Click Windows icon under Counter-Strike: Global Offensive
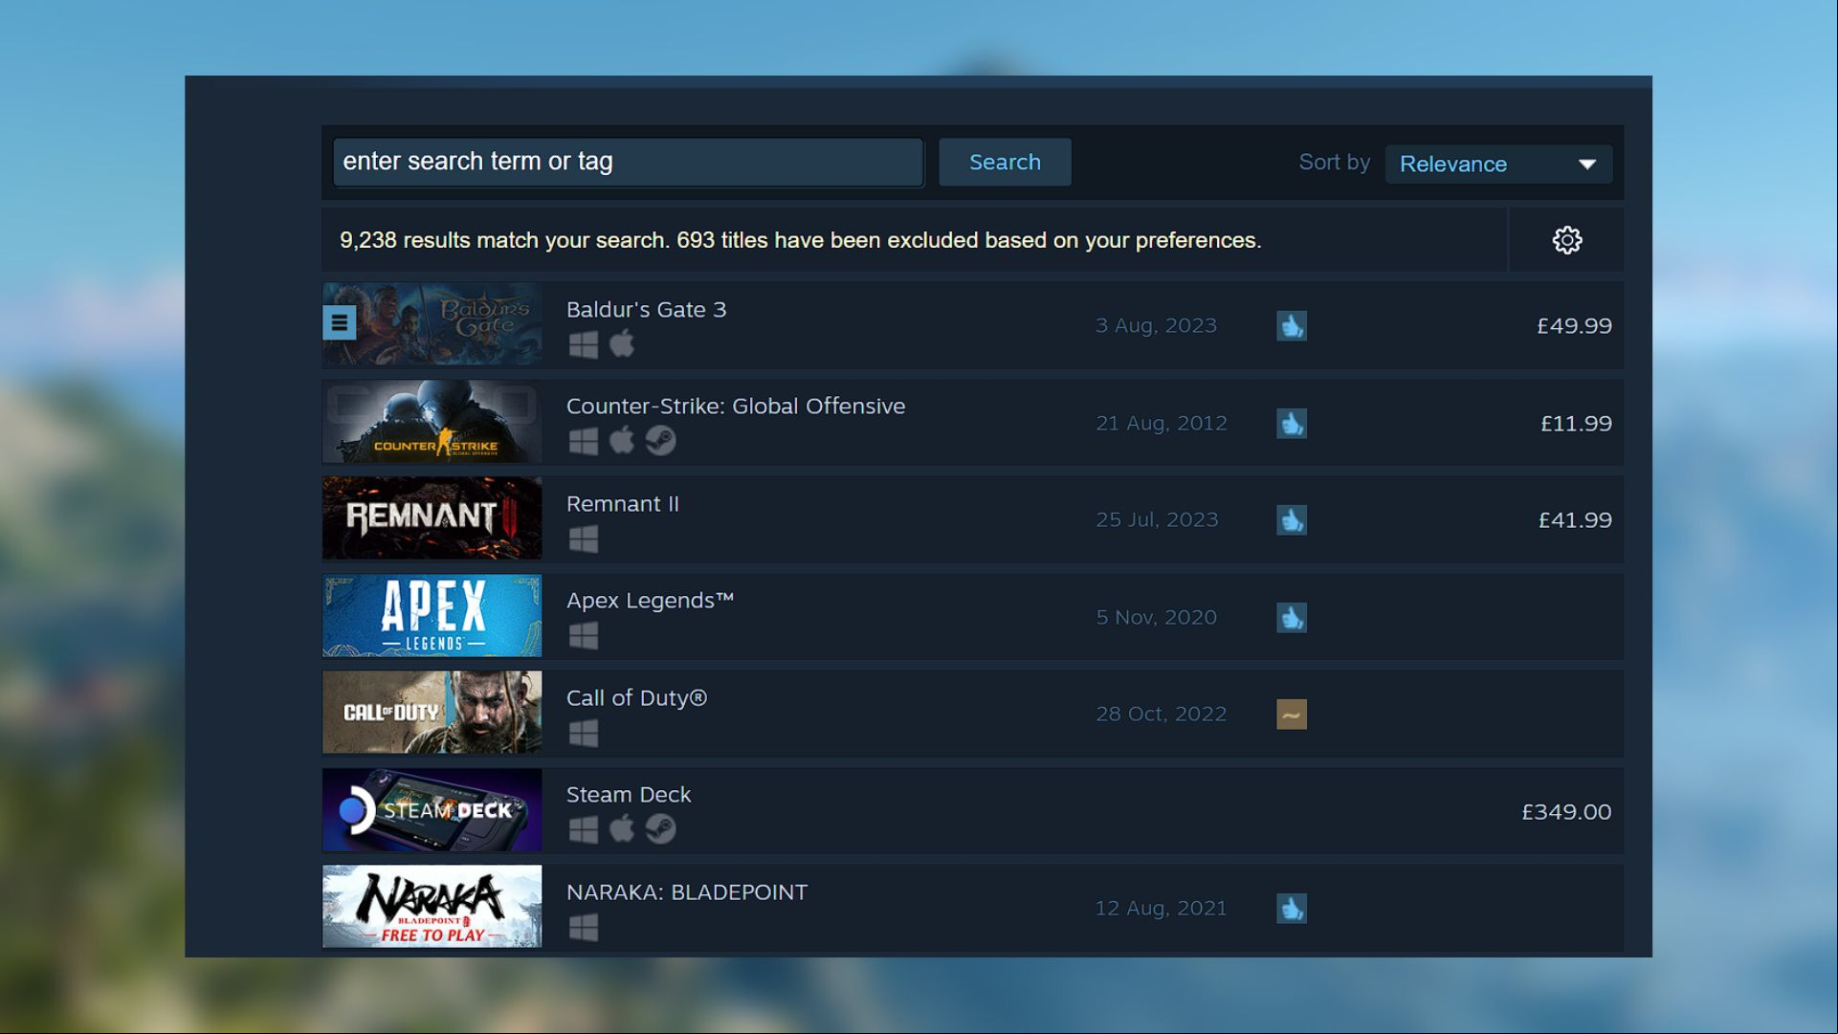 click(x=583, y=441)
